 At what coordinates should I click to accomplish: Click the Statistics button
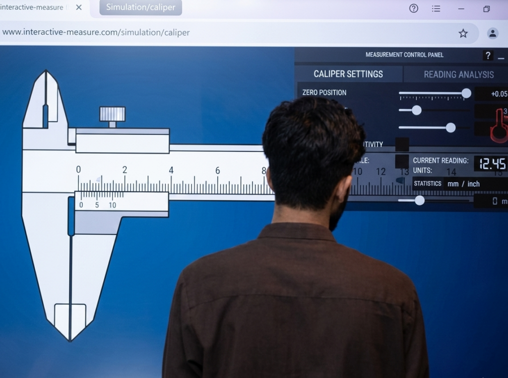pos(427,184)
